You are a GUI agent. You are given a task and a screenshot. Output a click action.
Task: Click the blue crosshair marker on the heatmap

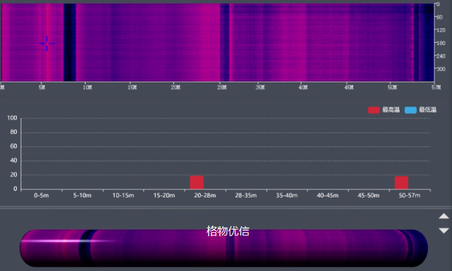[47, 44]
